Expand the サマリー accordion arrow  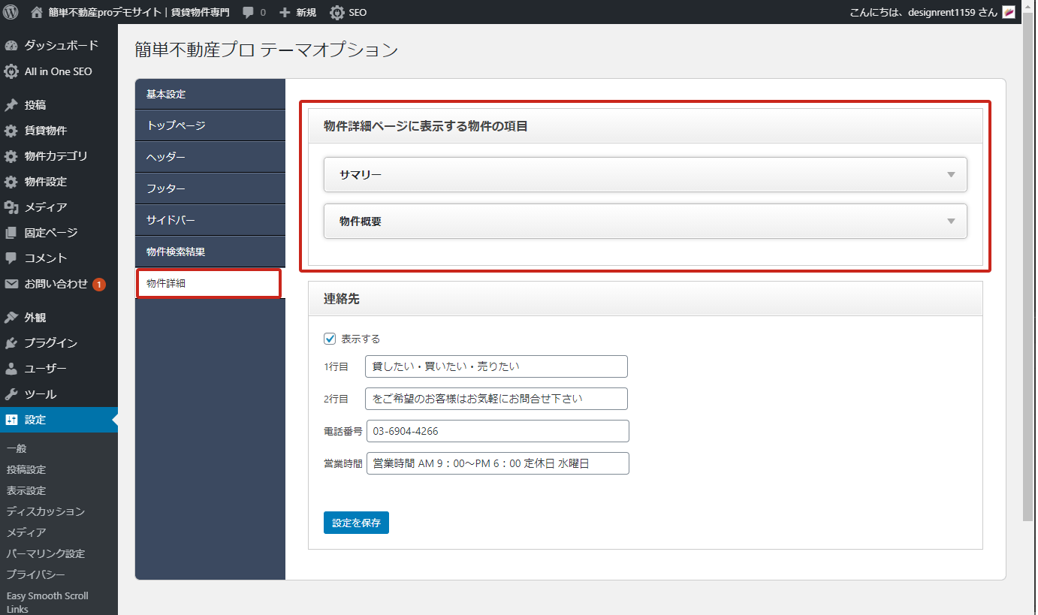tap(951, 175)
